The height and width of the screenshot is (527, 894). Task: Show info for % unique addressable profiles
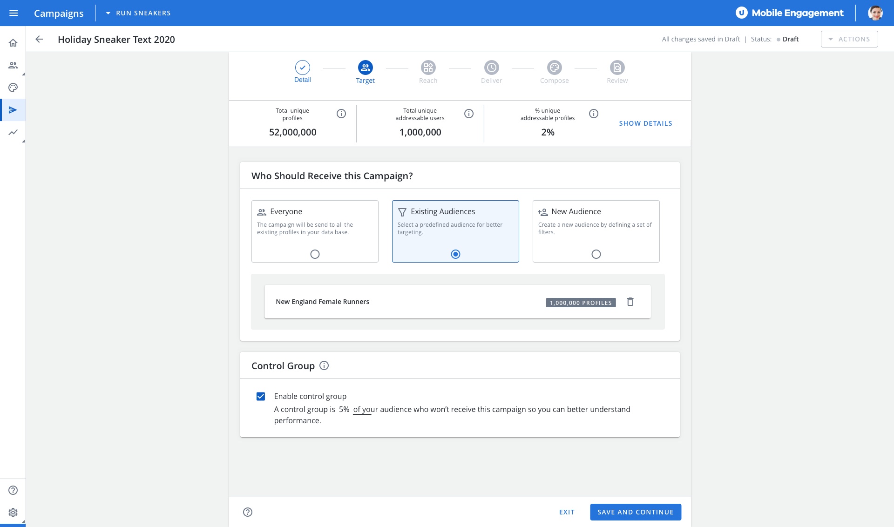pos(594,114)
